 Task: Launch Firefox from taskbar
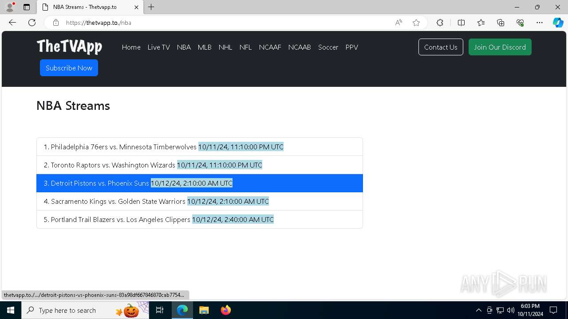click(x=225, y=310)
